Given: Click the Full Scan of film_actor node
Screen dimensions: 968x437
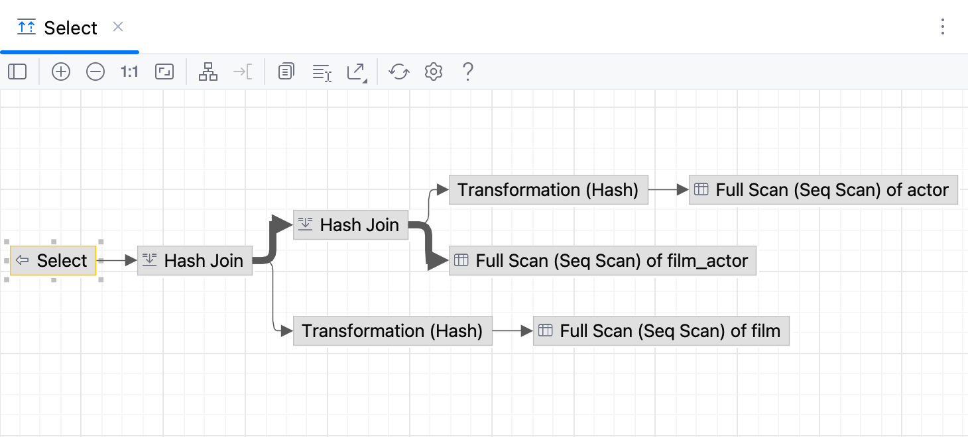Looking at the screenshot, I should pos(603,260).
